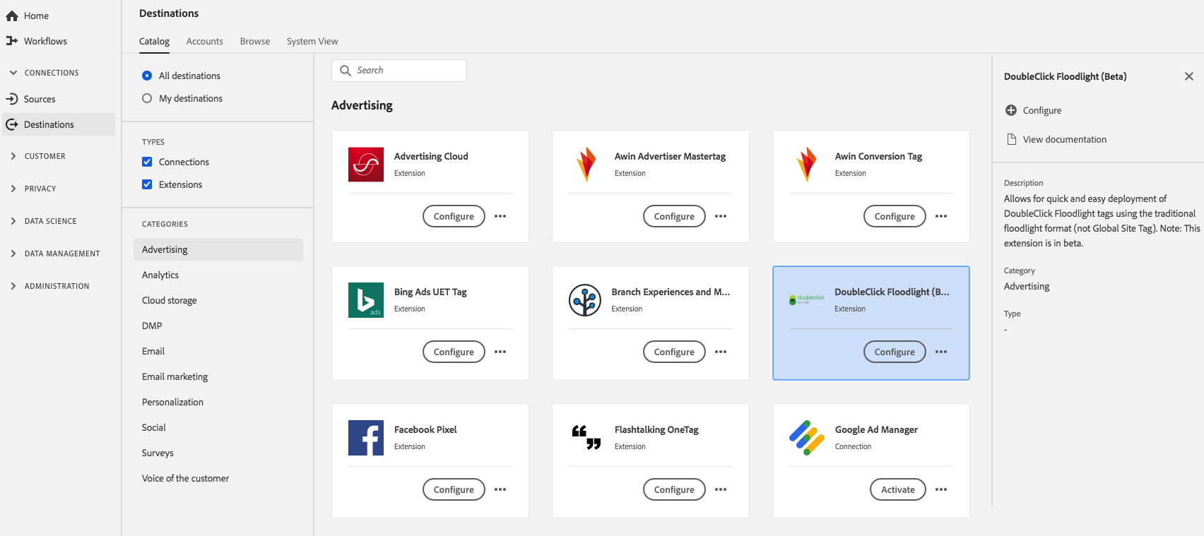1204x536 pixels.
Task: Open Workflows via its sidebar icon
Action: (x=12, y=41)
